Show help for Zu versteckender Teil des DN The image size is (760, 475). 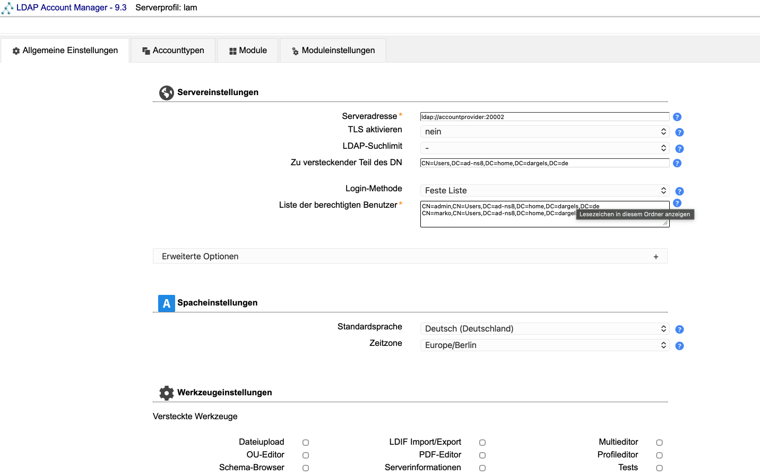pos(677,163)
